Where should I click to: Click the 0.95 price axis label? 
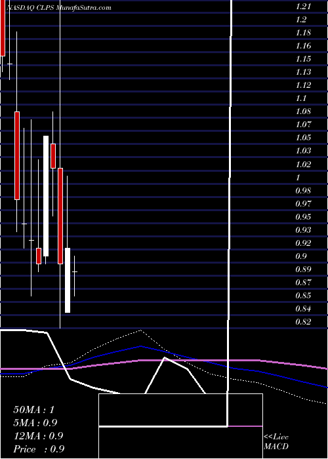point(303,217)
